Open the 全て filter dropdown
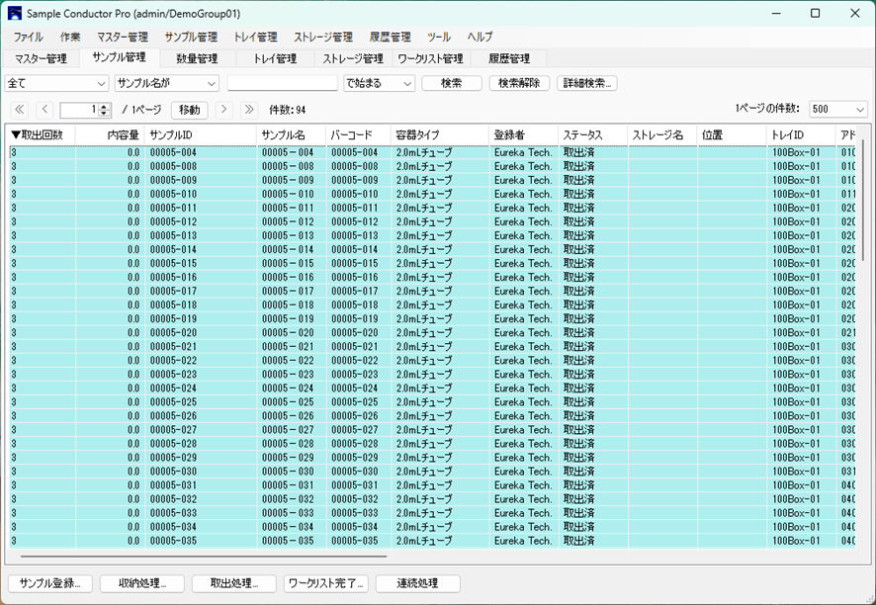876x605 pixels. pyautogui.click(x=55, y=84)
